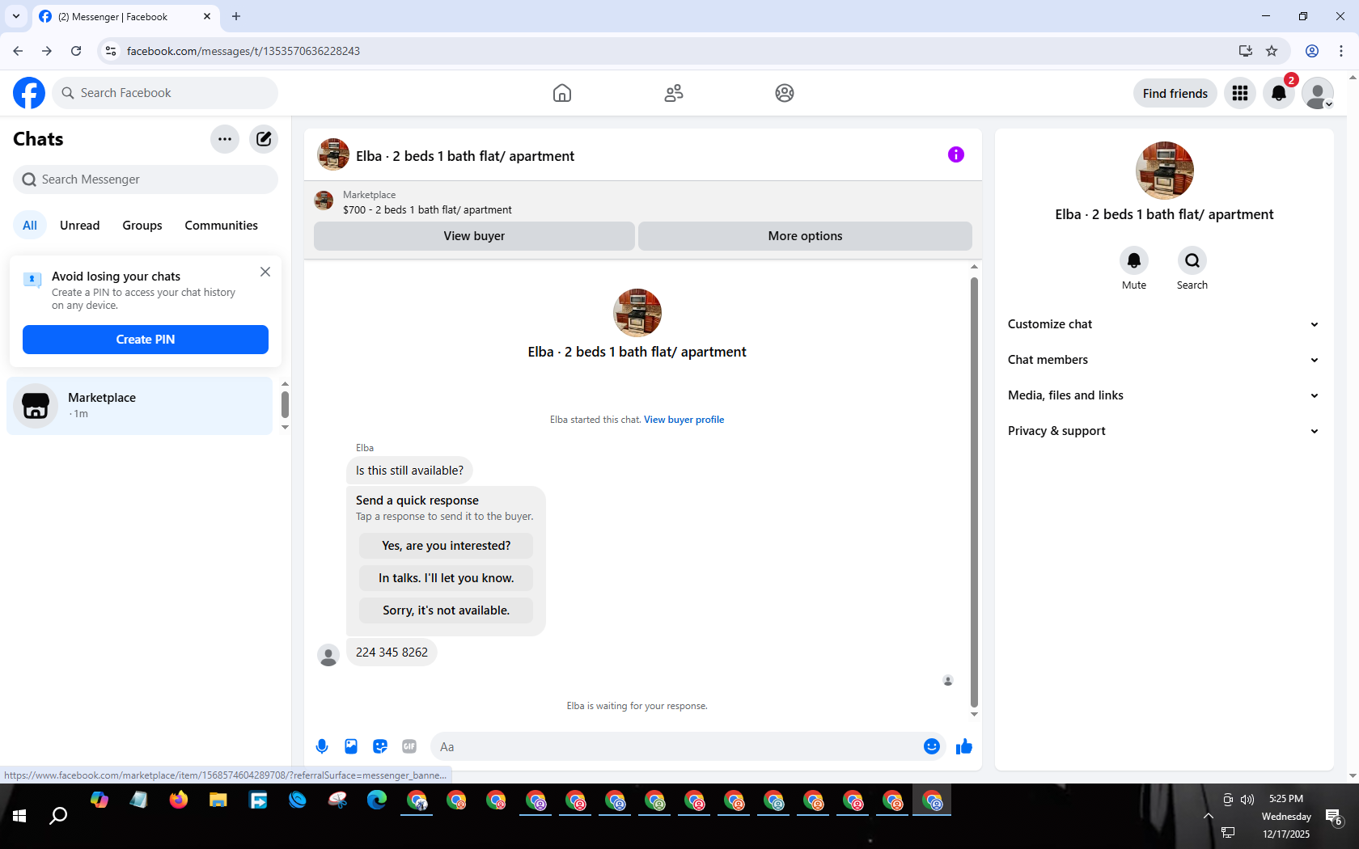Open the Marketplace chat in list
This screenshot has height=849, width=1359.
pos(140,406)
